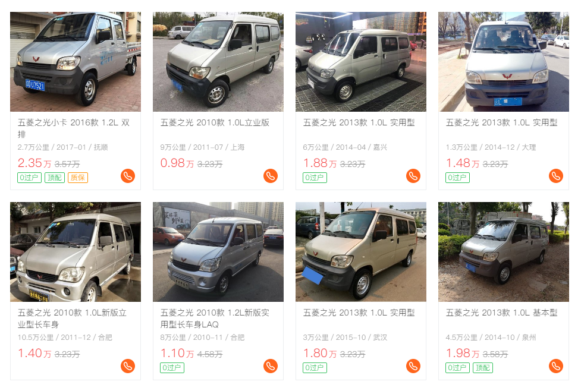This screenshot has height=388, width=581.
Task: Open 五菱之光 2010款 1.0L立业版 listing title
Action: tap(215, 122)
